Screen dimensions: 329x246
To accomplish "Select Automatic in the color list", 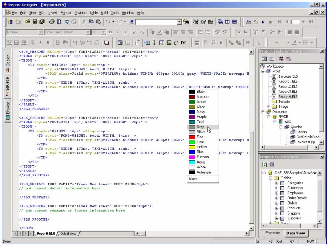I will pos(203,172).
